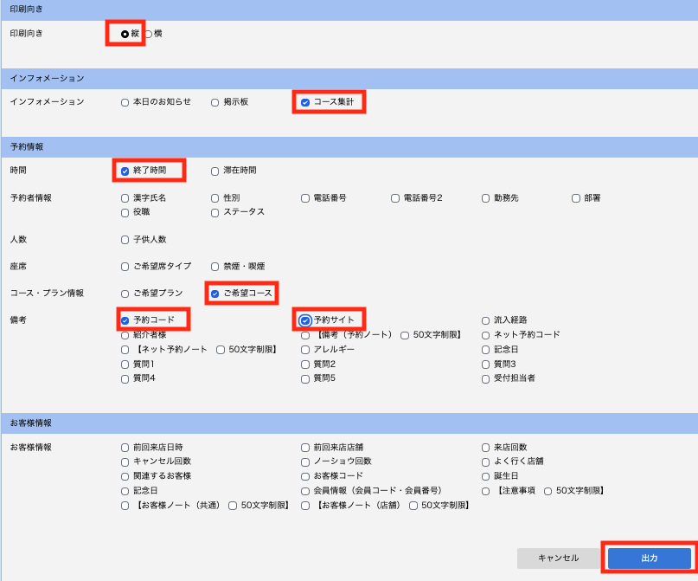Click the blue 出力 button
The width and height of the screenshot is (698, 581).
pos(649,558)
